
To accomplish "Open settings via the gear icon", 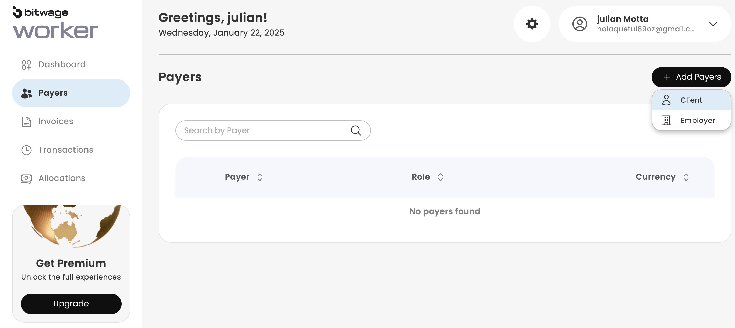I will pyautogui.click(x=532, y=24).
